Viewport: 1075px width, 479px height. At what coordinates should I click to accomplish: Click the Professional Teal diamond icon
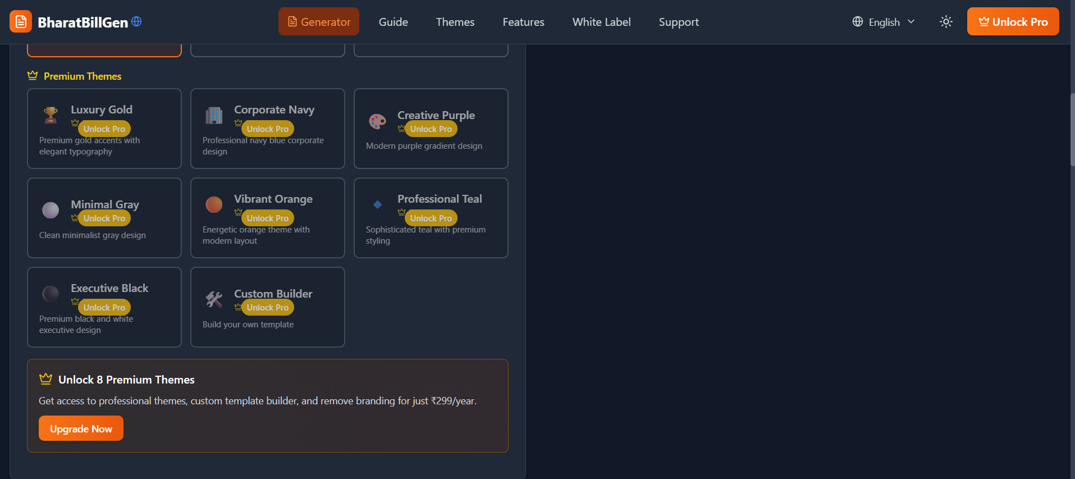coord(378,204)
